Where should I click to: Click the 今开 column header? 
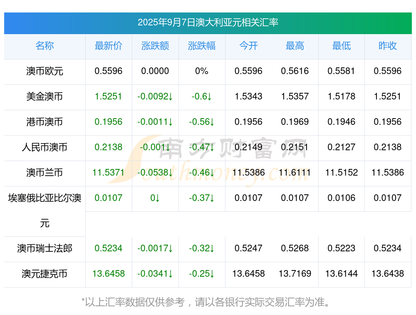tap(248, 46)
